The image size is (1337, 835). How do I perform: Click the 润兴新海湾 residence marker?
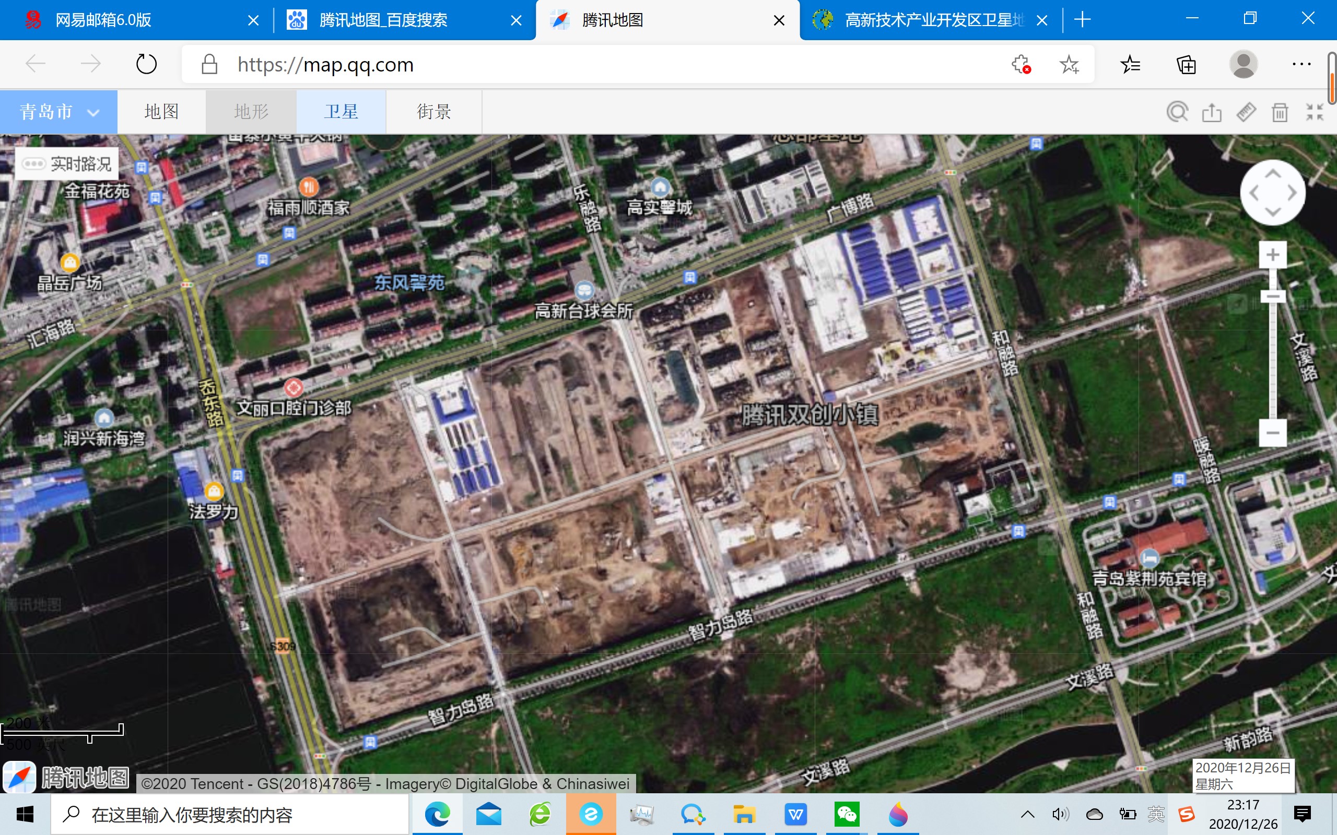point(104,417)
